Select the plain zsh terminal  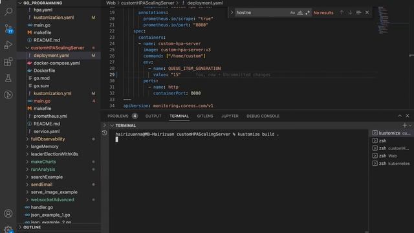pos(391,140)
